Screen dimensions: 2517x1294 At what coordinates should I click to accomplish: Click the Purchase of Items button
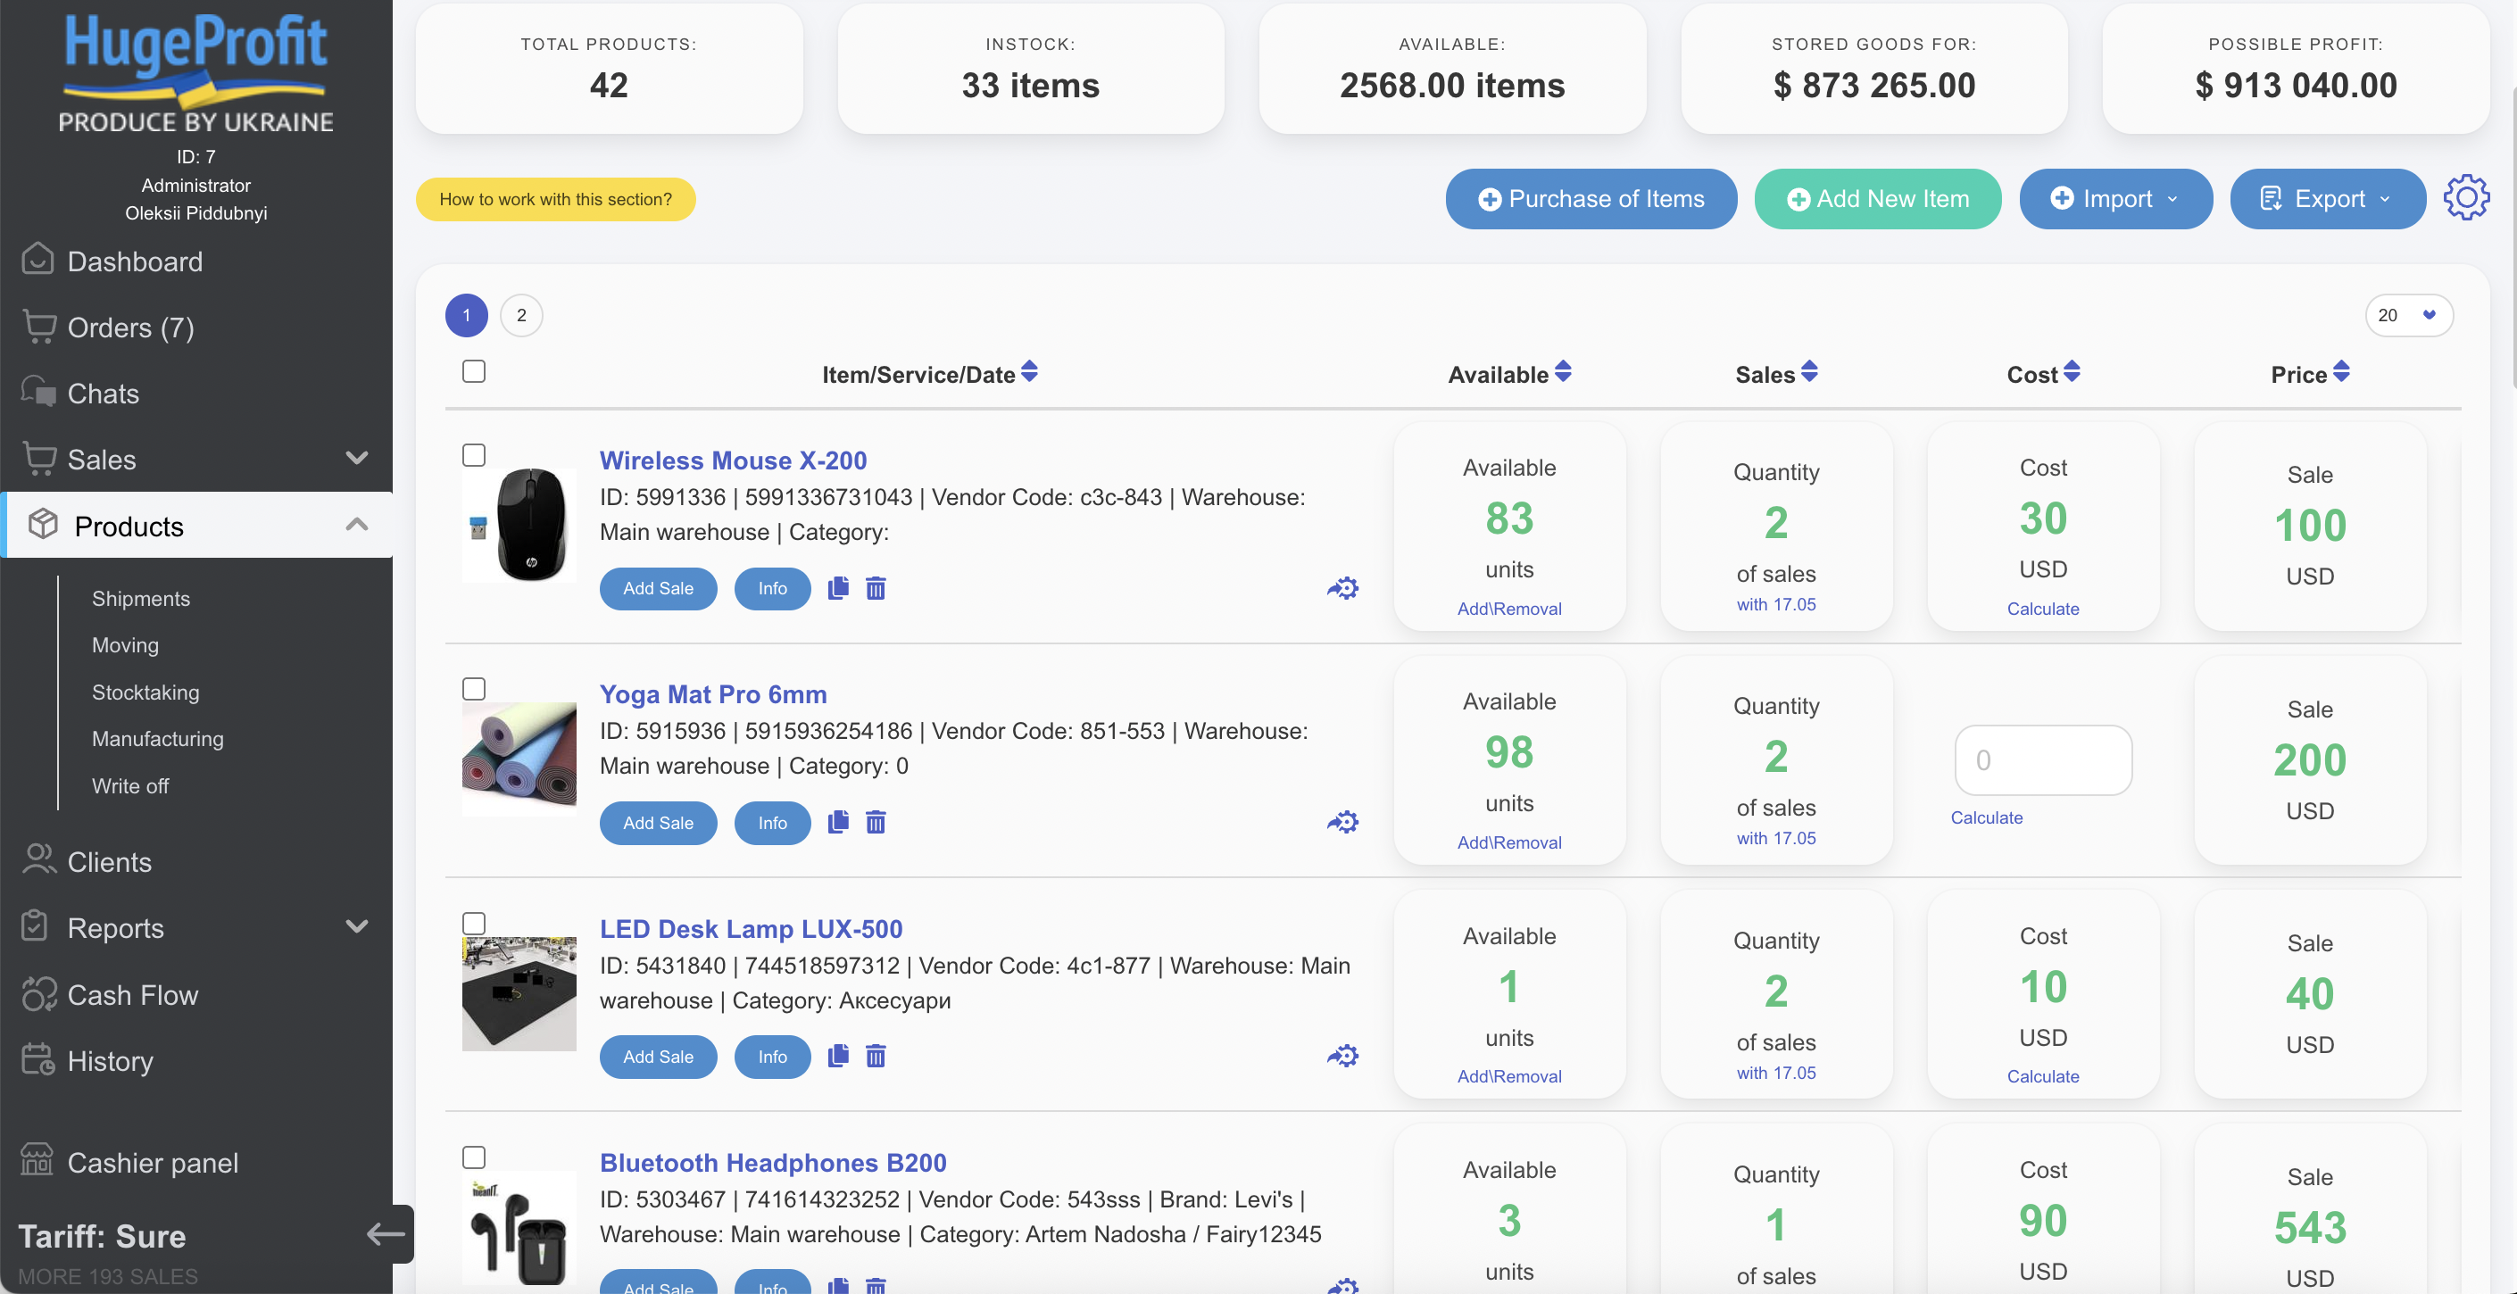[1591, 199]
